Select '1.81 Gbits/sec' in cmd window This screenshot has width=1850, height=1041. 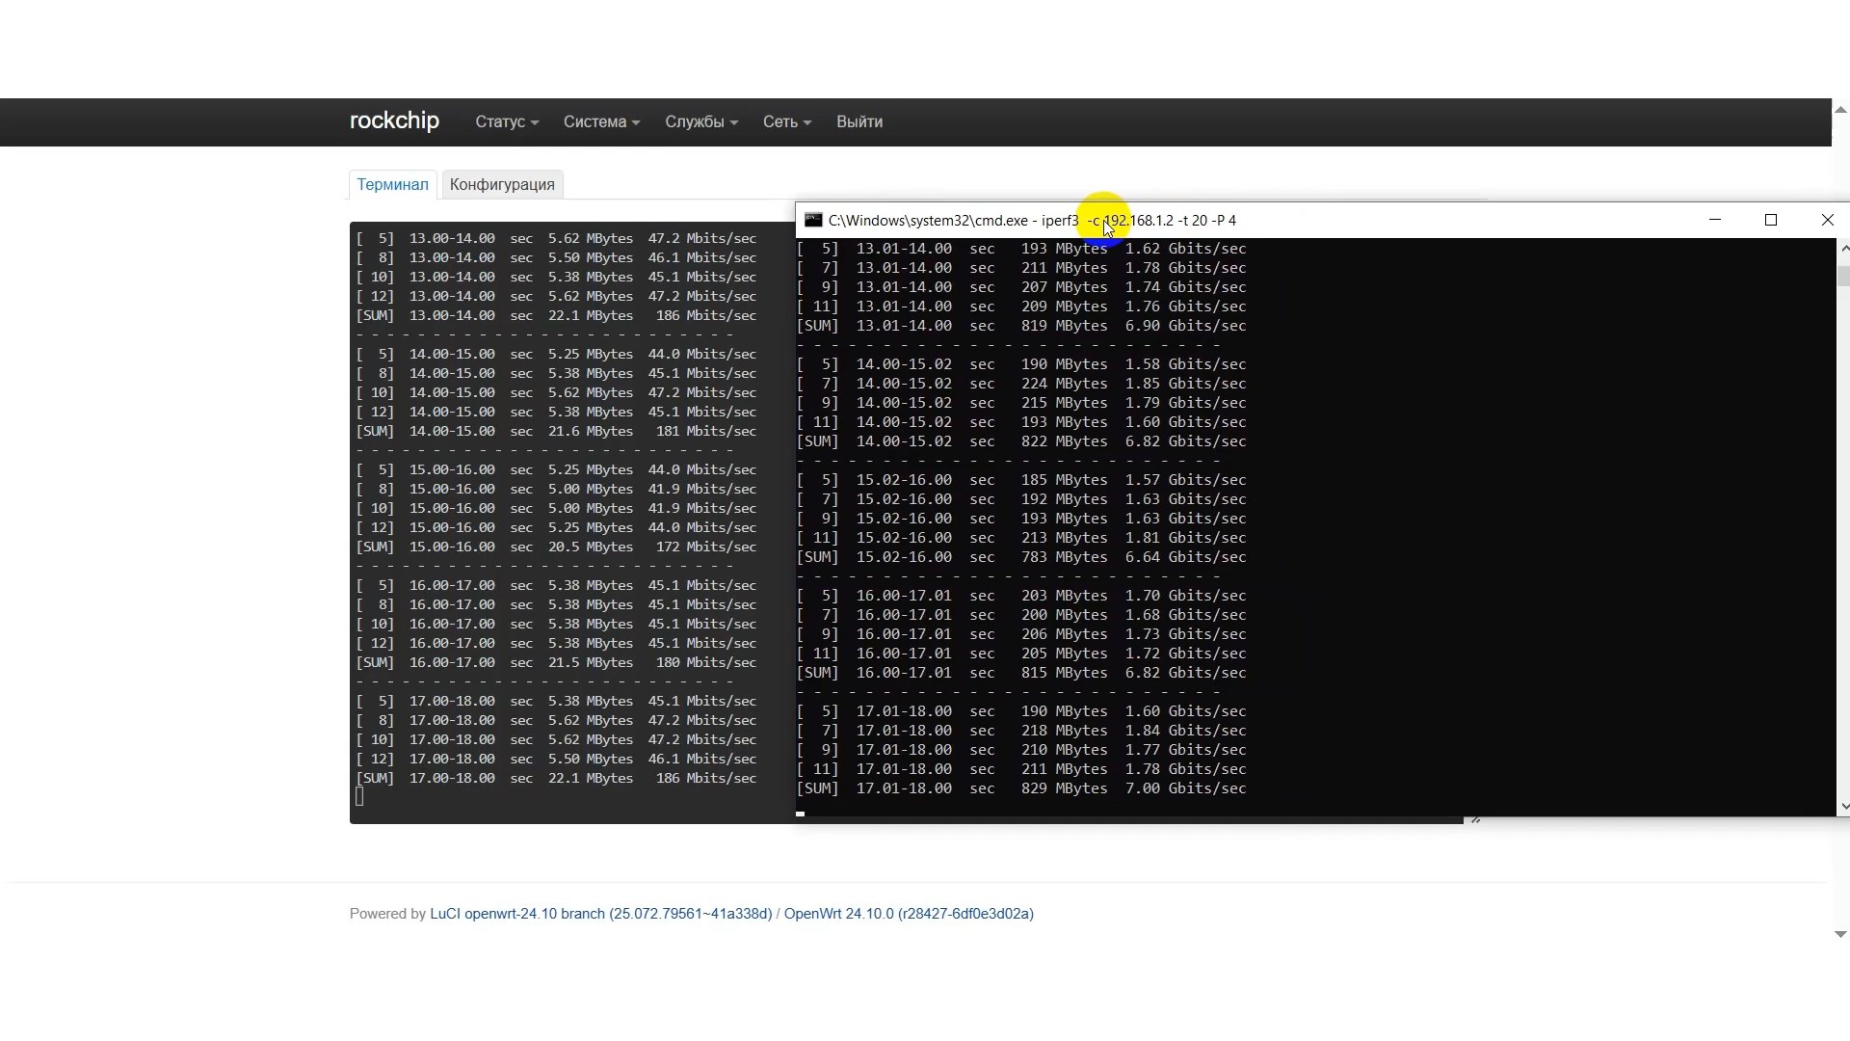coord(1186,538)
